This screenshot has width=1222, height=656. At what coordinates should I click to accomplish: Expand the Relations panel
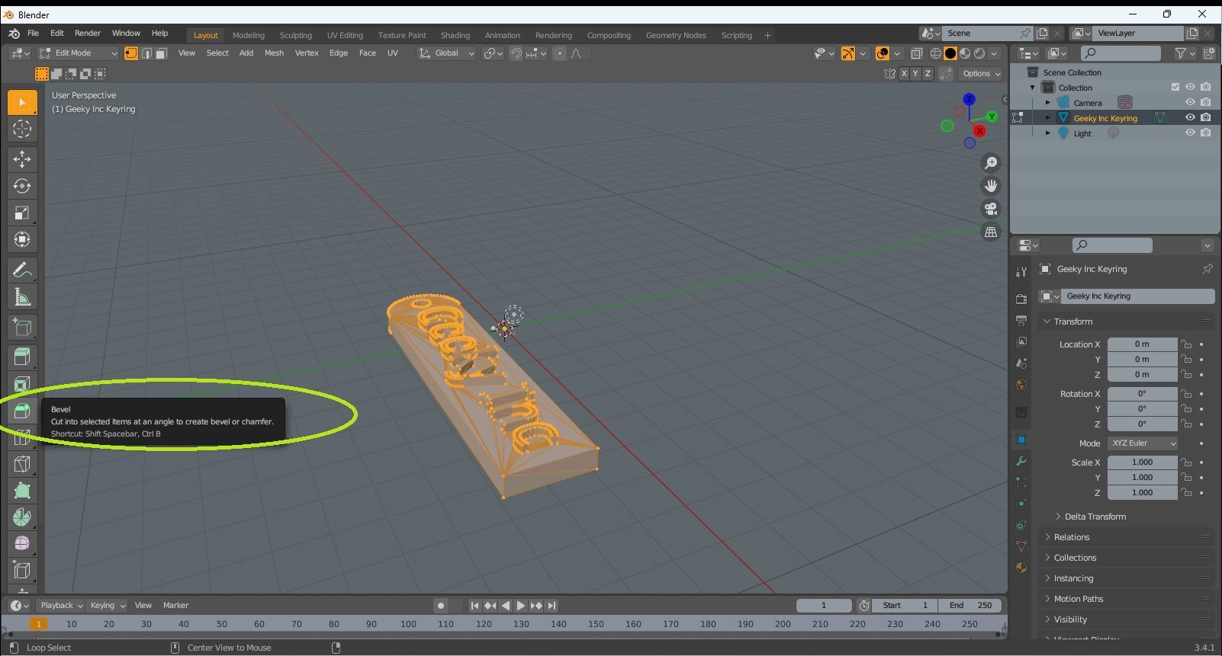point(1072,537)
